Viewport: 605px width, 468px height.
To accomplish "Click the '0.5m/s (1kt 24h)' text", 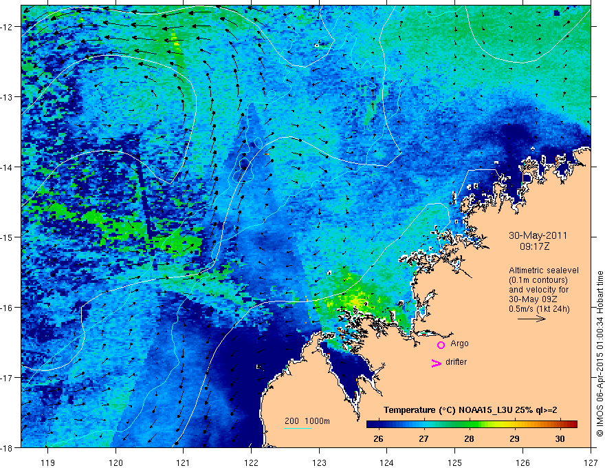I will 539,308.
